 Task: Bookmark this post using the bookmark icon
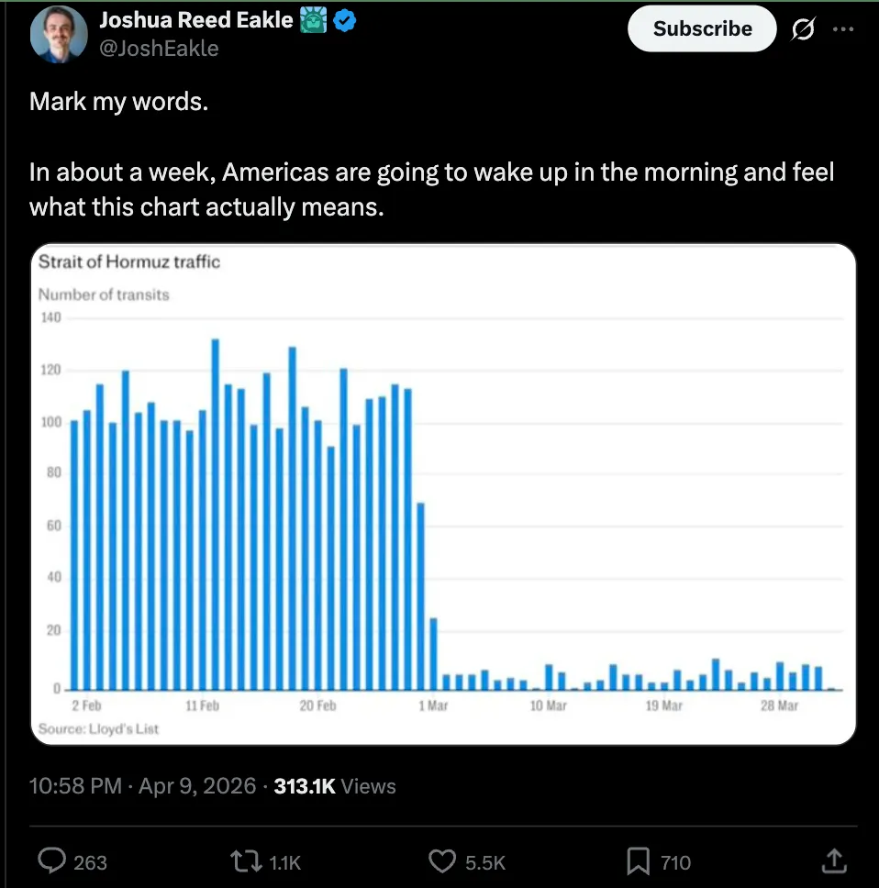click(638, 861)
